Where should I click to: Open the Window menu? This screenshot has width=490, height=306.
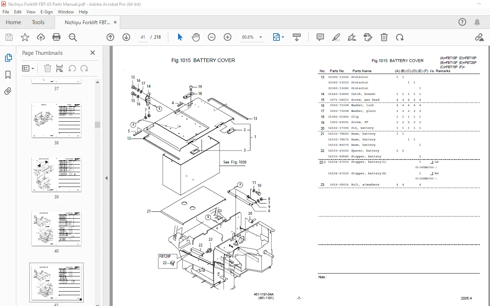pyautogui.click(x=66, y=12)
